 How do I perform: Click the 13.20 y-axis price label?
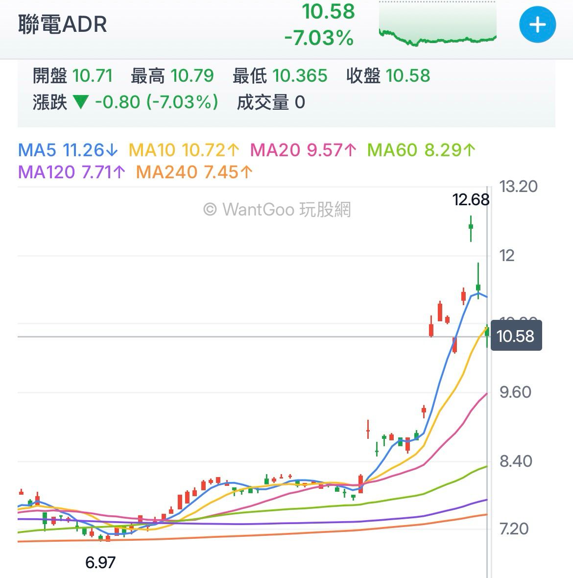point(518,187)
